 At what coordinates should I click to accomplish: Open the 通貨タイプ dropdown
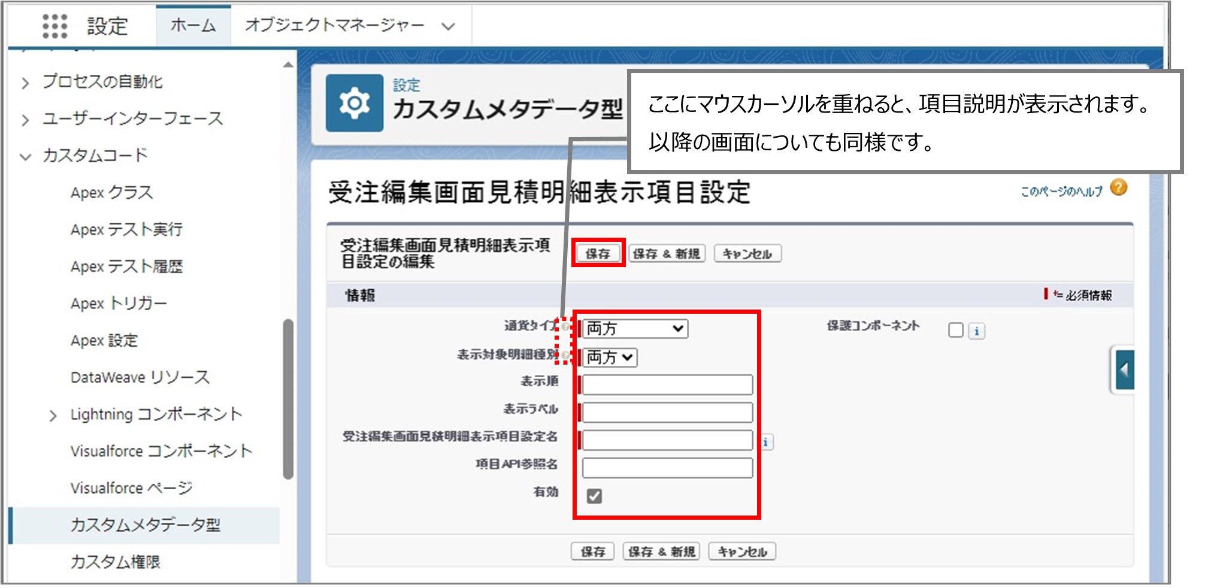(635, 328)
